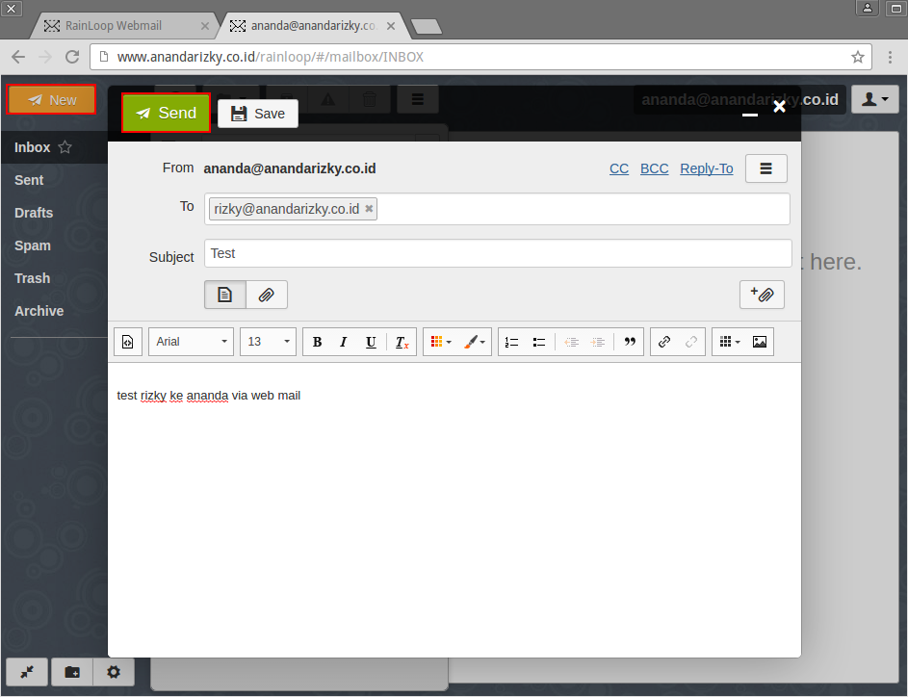Apply underline formatting in the editor

pyautogui.click(x=371, y=342)
